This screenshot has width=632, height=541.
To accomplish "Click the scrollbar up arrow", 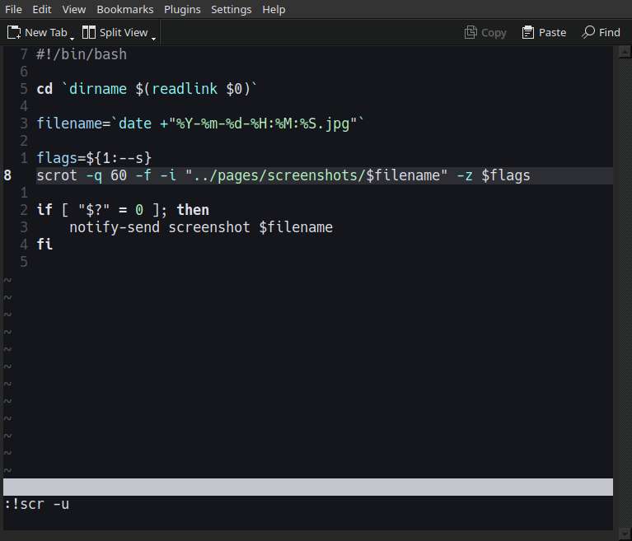I will [625, 52].
